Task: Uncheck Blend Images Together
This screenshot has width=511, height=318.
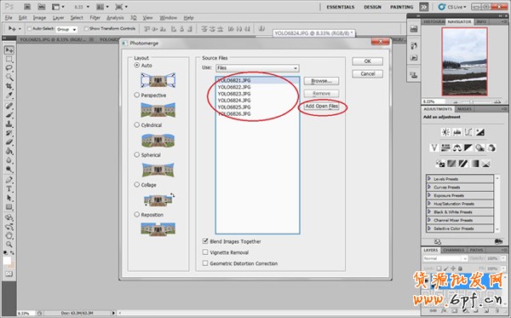Action: (205, 241)
